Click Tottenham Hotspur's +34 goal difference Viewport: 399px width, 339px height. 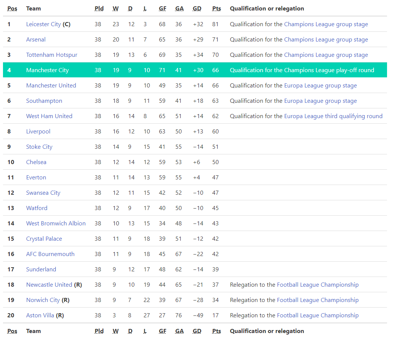(198, 55)
